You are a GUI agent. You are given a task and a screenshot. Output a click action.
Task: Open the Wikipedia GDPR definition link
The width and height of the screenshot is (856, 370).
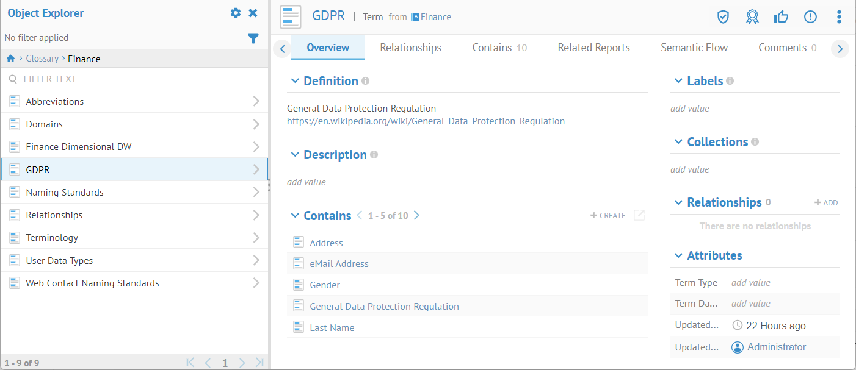(x=426, y=121)
